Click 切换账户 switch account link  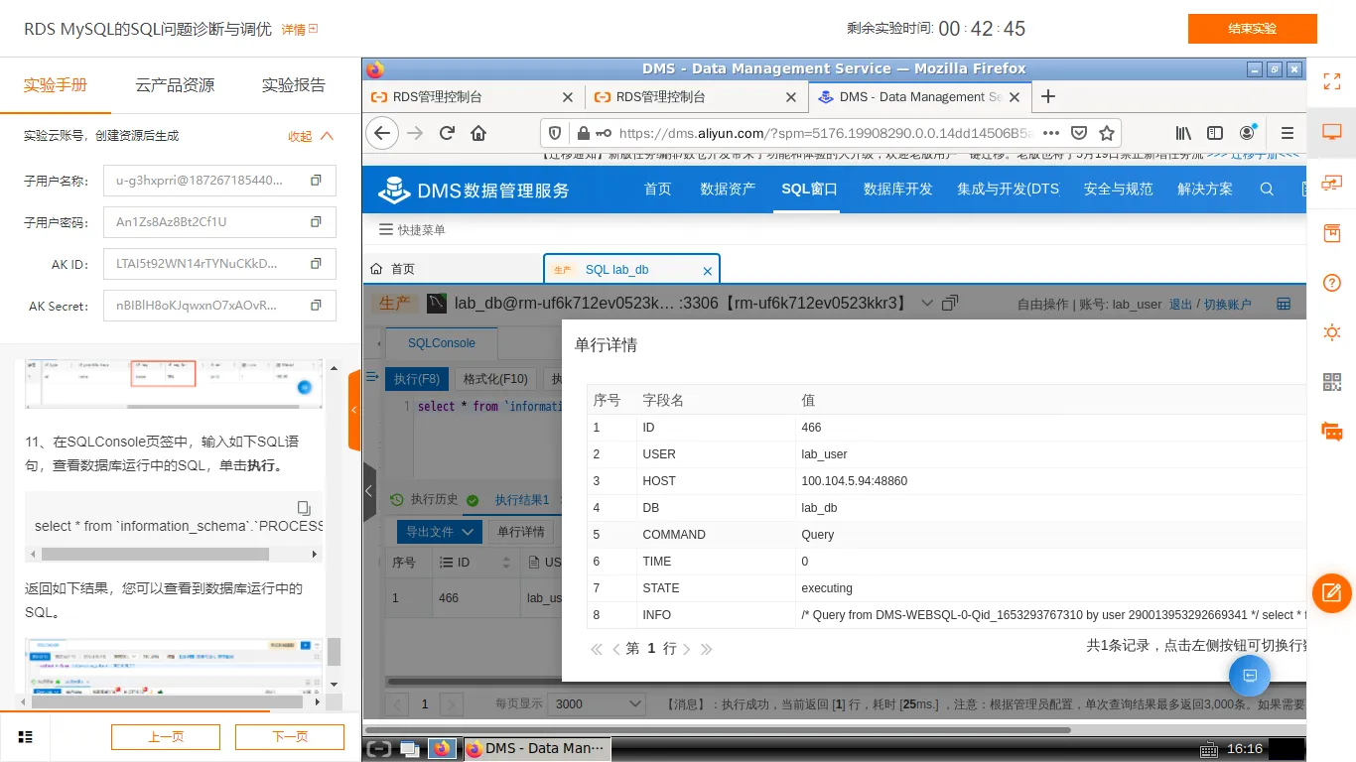click(x=1227, y=305)
